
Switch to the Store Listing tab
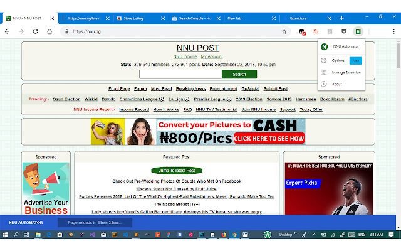tap(139, 18)
